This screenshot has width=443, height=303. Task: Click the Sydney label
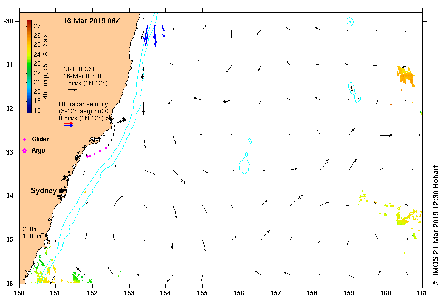(x=44, y=191)
